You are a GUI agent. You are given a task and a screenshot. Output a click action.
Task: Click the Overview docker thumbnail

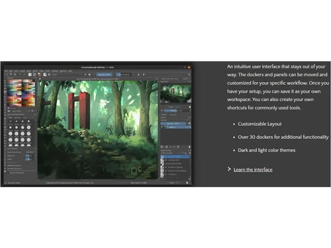(175, 94)
